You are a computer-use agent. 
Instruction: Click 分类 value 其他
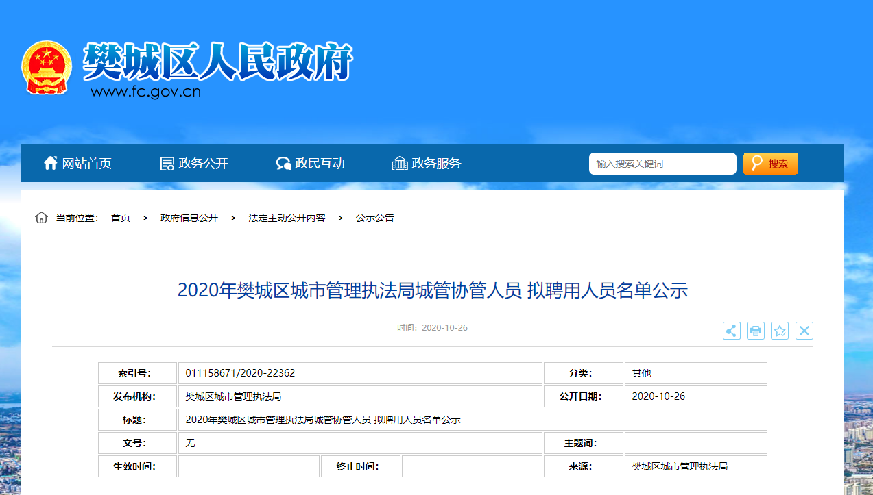[x=642, y=373]
